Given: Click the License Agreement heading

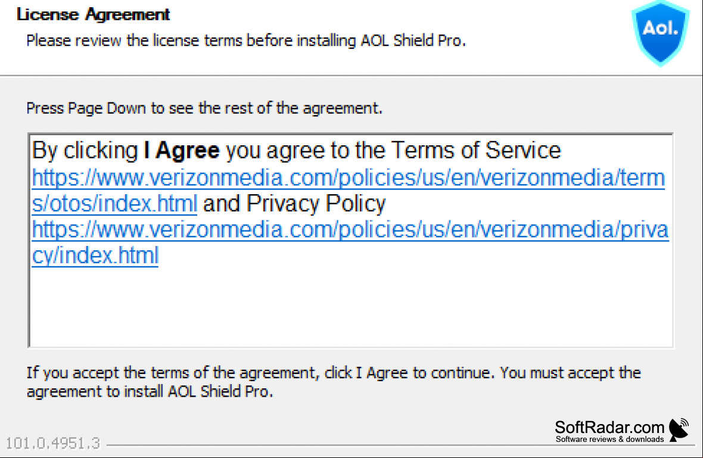Looking at the screenshot, I should (x=94, y=14).
